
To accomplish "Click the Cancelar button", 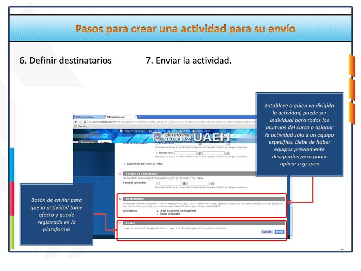I will pyautogui.click(x=267, y=232).
